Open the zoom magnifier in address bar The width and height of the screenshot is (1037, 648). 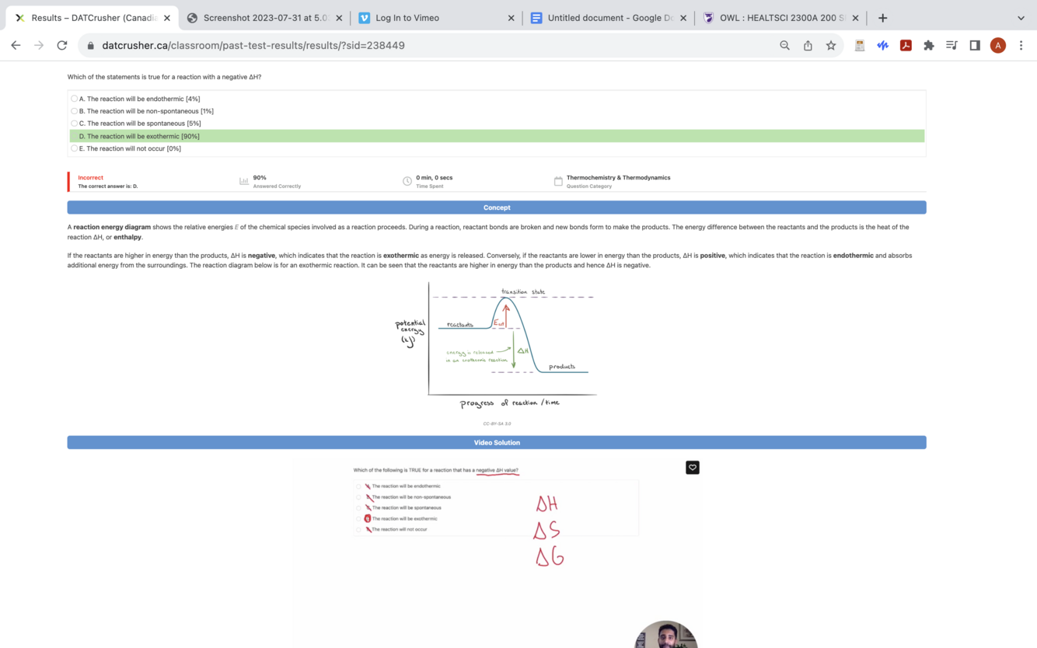(784, 45)
